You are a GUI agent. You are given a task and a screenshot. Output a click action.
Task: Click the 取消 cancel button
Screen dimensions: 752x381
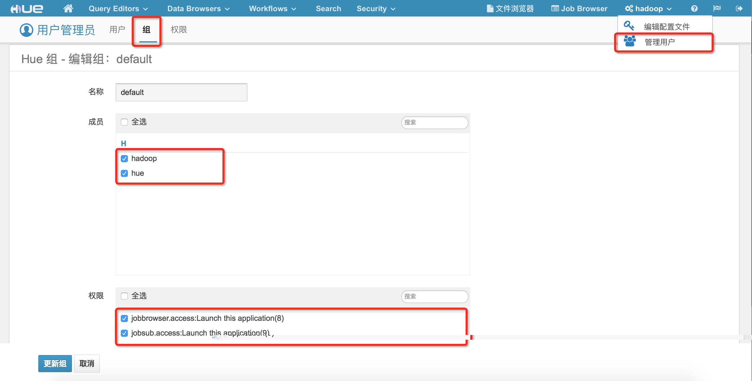[x=87, y=363]
